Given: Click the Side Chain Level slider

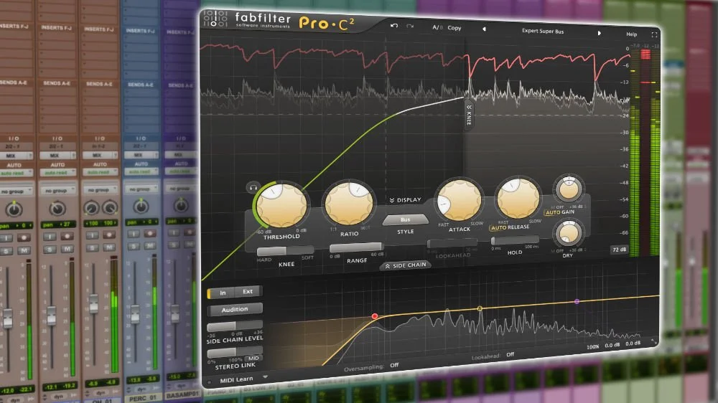Looking at the screenshot, I should [x=235, y=326].
